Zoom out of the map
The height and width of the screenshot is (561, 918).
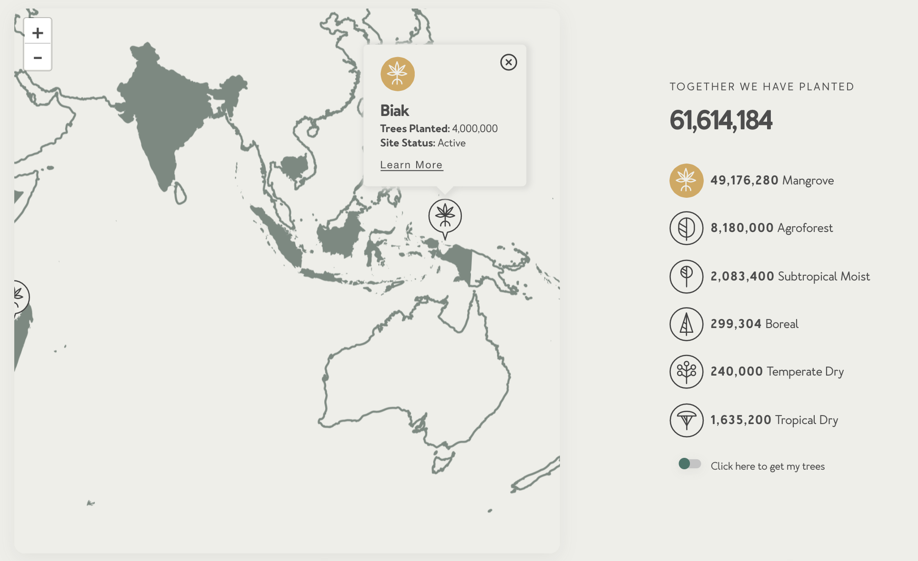[38, 58]
